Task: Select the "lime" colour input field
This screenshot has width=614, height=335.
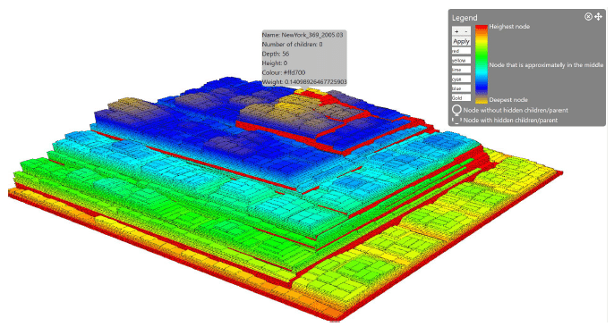Action: coord(461,70)
